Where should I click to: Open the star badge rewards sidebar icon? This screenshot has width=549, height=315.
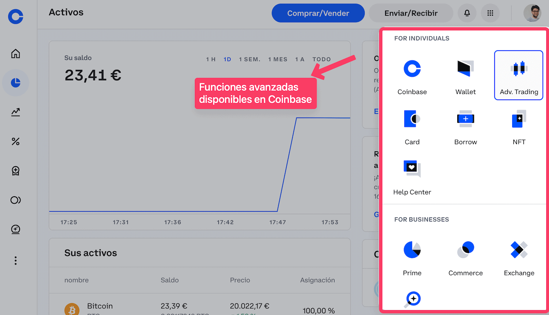pyautogui.click(x=15, y=171)
